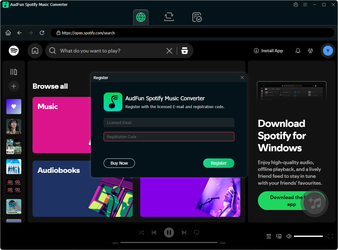Toggle repeat mode

point(197,232)
